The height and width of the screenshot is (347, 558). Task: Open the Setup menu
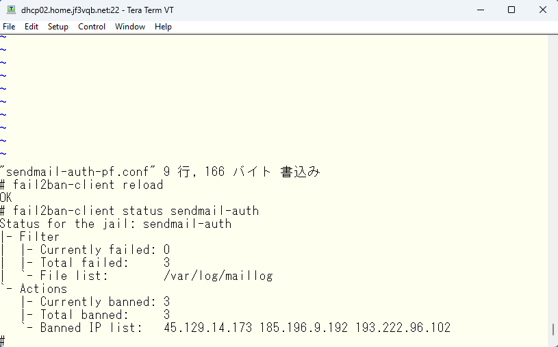[x=58, y=27]
